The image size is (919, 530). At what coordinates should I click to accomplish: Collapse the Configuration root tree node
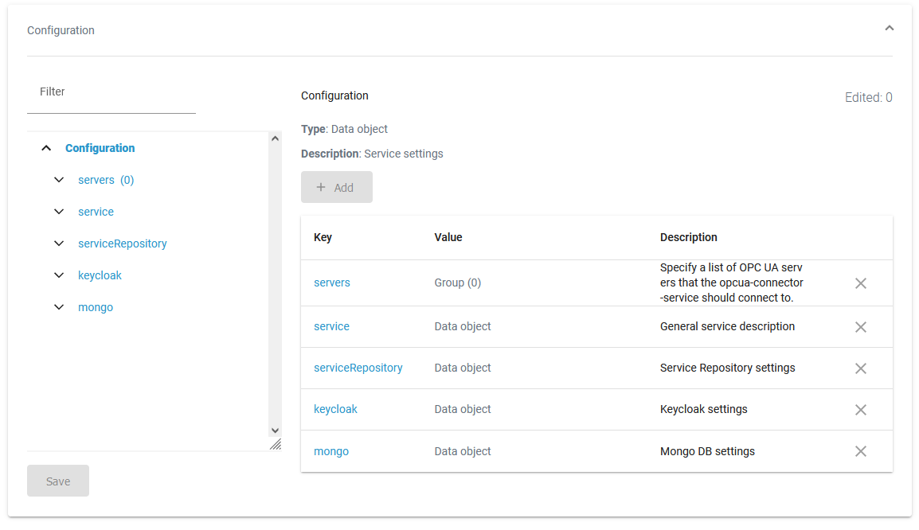46,147
